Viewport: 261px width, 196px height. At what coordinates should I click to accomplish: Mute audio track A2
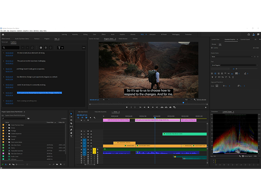[91, 152]
